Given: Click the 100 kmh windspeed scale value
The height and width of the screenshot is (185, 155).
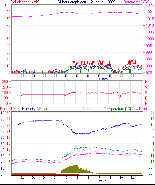Looking at the screenshot, I should [8, 5].
